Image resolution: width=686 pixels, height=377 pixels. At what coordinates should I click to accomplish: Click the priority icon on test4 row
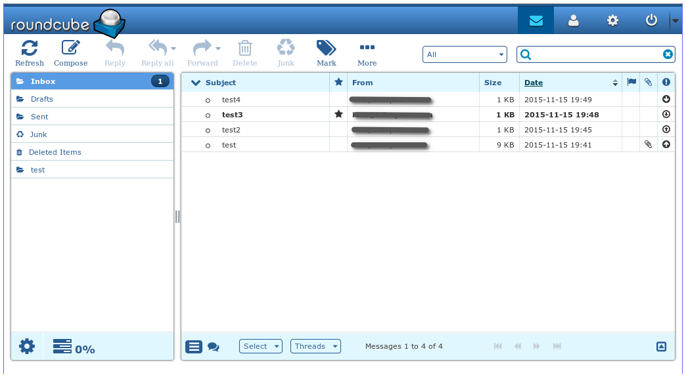(666, 99)
